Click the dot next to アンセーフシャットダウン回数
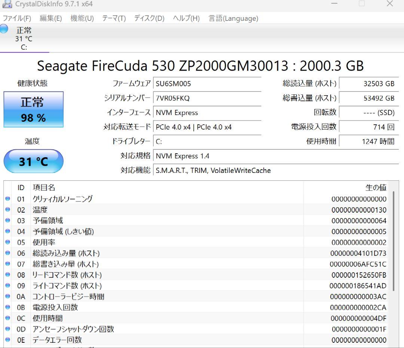The image size is (404, 348). click(7, 329)
